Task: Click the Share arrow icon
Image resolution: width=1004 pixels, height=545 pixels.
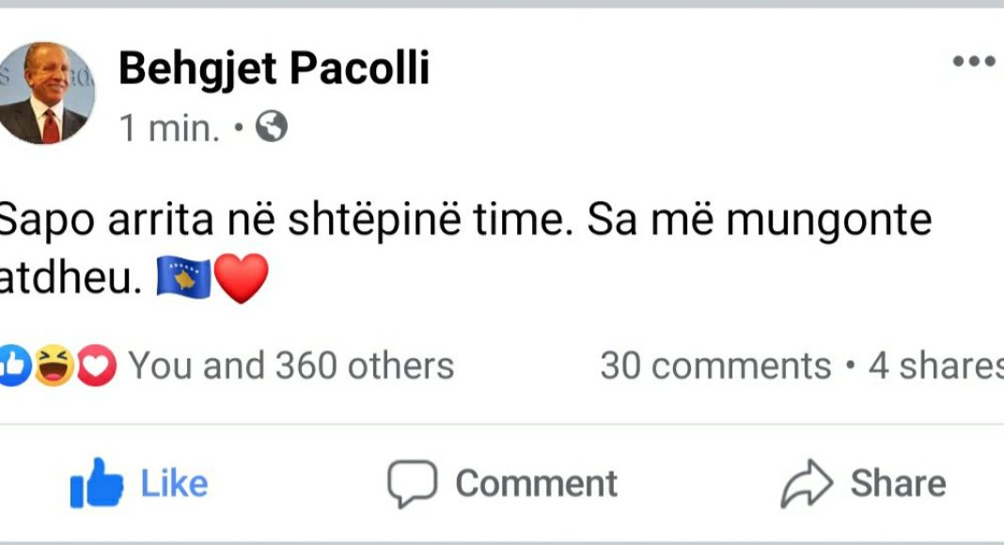Action: pos(807,484)
